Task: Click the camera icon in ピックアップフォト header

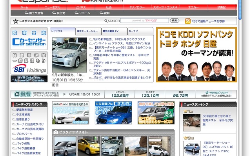Action: click(56, 132)
